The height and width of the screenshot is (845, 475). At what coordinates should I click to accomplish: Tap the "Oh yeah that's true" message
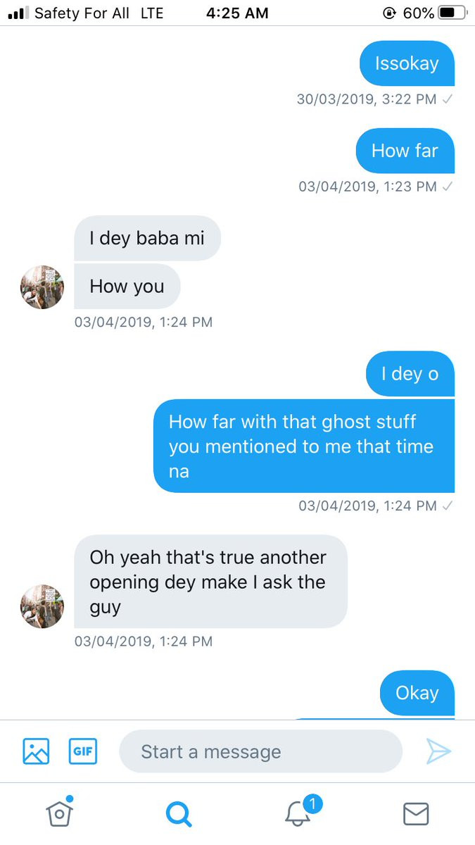(210, 582)
